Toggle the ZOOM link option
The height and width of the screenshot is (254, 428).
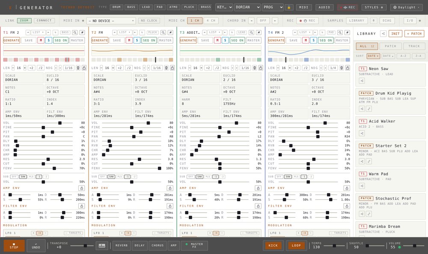point(24,20)
